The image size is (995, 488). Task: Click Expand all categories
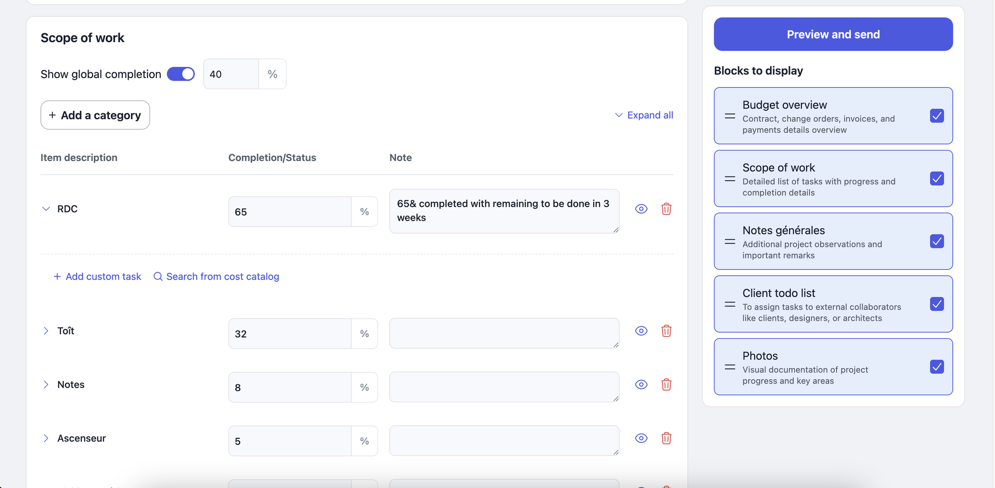point(644,115)
